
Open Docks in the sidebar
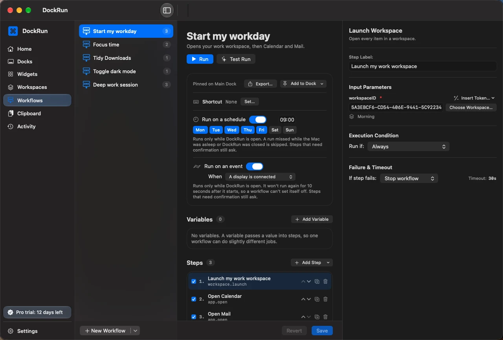click(x=37, y=61)
